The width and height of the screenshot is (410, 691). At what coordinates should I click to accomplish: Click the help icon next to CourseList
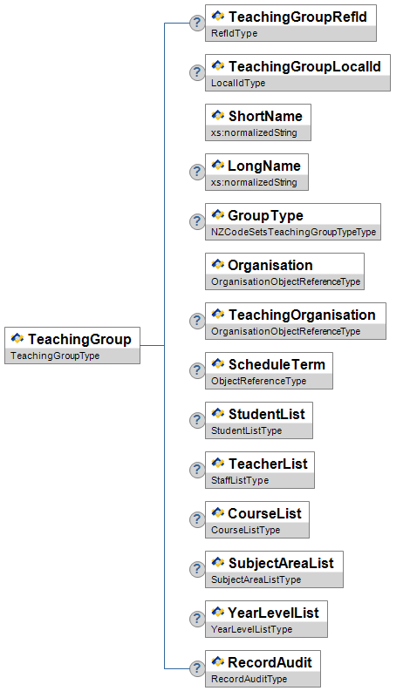point(197,519)
